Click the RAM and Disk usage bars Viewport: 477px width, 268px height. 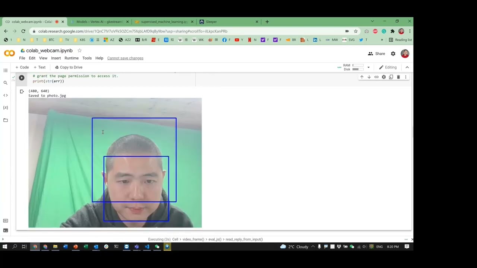[x=353, y=67]
